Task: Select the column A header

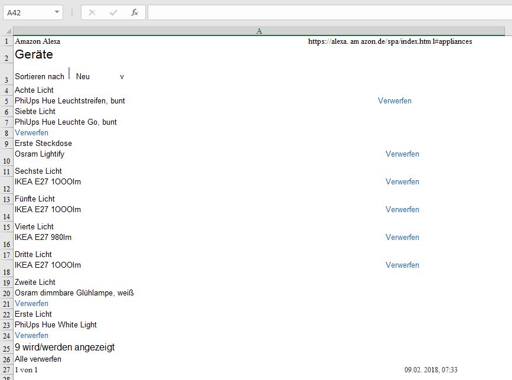Action: (x=260, y=31)
